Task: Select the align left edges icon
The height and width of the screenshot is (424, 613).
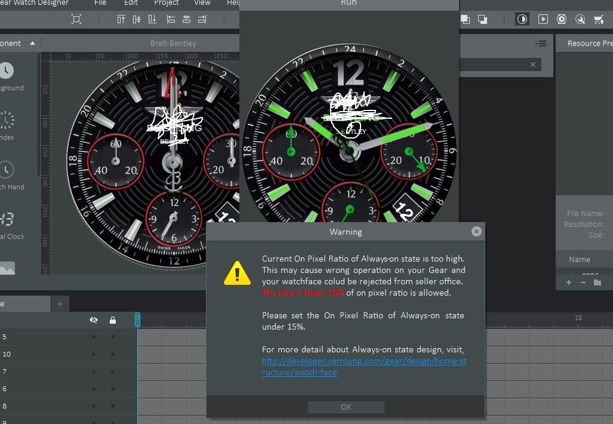Action: coord(171,19)
